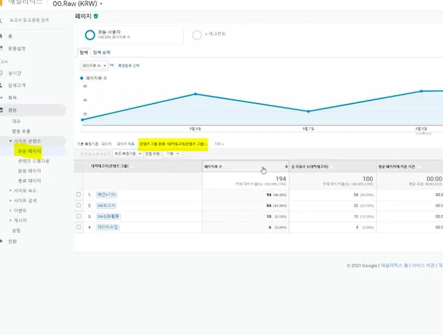Select 방문 페이지 in sidebar
The width and height of the screenshot is (443, 335).
coord(29,171)
